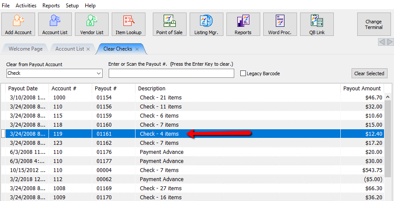
Task: Open the Vendor List toolbar icon
Action: click(x=92, y=24)
